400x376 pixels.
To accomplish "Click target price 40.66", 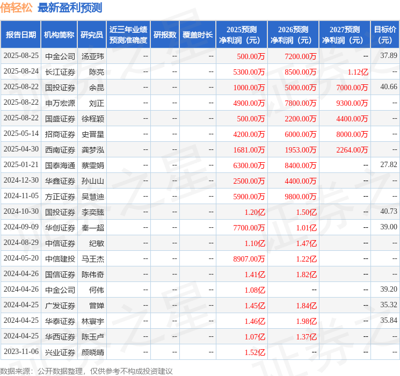I will (x=389, y=87).
